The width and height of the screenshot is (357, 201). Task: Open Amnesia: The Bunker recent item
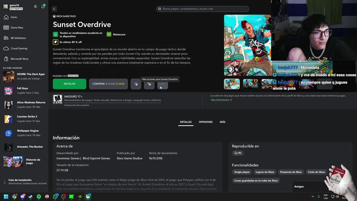(x=25, y=147)
